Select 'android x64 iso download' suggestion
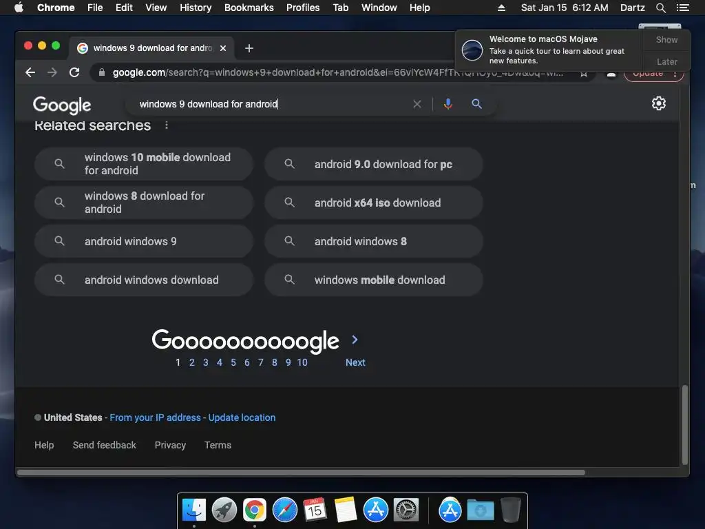705x529 pixels. (374, 203)
